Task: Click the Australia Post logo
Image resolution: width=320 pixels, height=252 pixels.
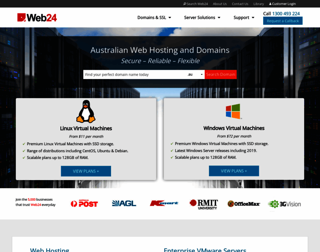Action: pos(84,204)
